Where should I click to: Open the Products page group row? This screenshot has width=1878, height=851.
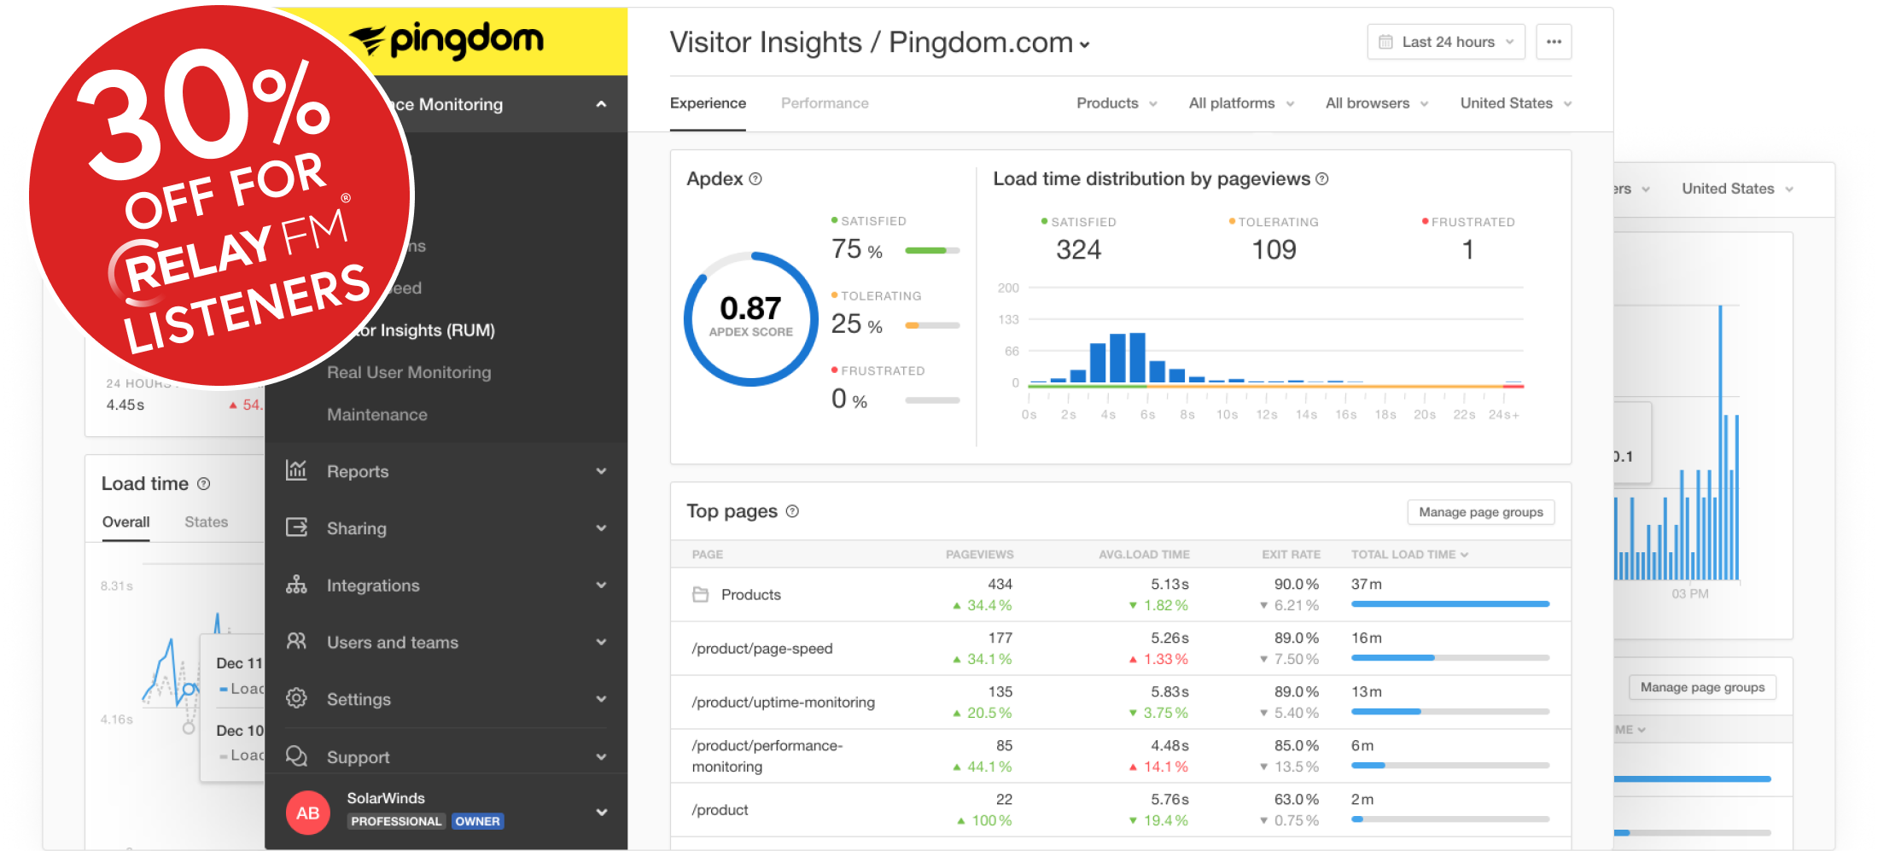click(1120, 595)
